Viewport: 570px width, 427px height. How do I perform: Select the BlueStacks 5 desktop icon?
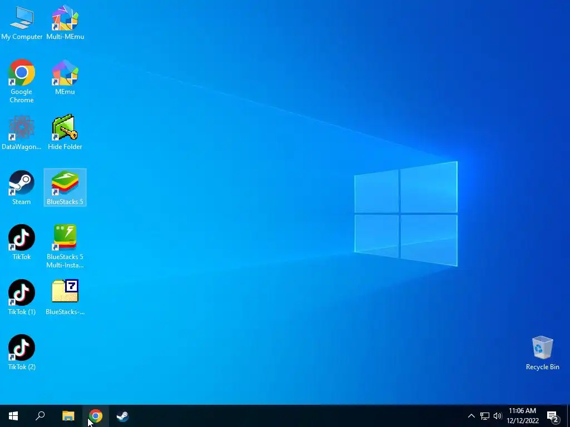[65, 187]
